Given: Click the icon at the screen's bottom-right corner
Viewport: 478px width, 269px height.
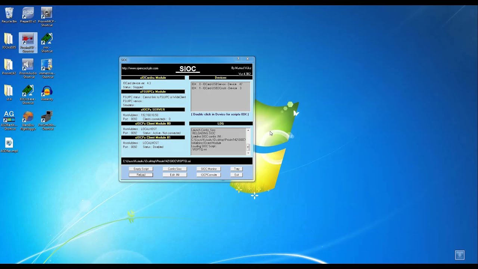Looking at the screenshot, I should (460, 255).
